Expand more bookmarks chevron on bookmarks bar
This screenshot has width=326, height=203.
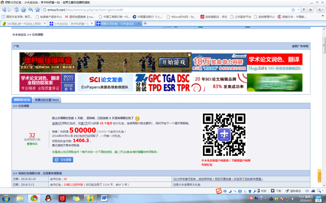pyautogui.click(x=323, y=16)
